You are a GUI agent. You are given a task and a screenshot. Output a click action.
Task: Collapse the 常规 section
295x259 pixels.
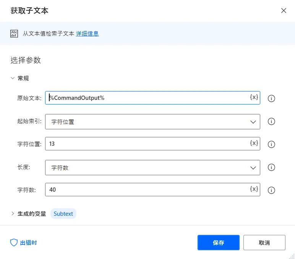click(x=13, y=78)
